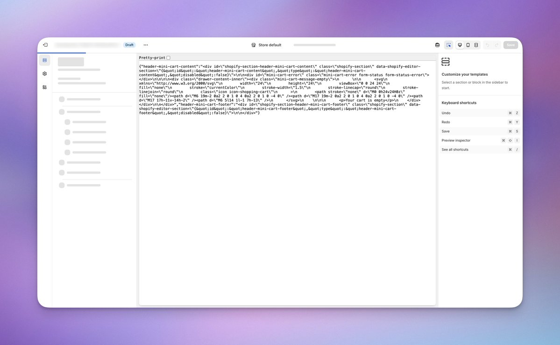Click inside the JSON code output
The width and height of the screenshot is (560, 345).
(284, 90)
